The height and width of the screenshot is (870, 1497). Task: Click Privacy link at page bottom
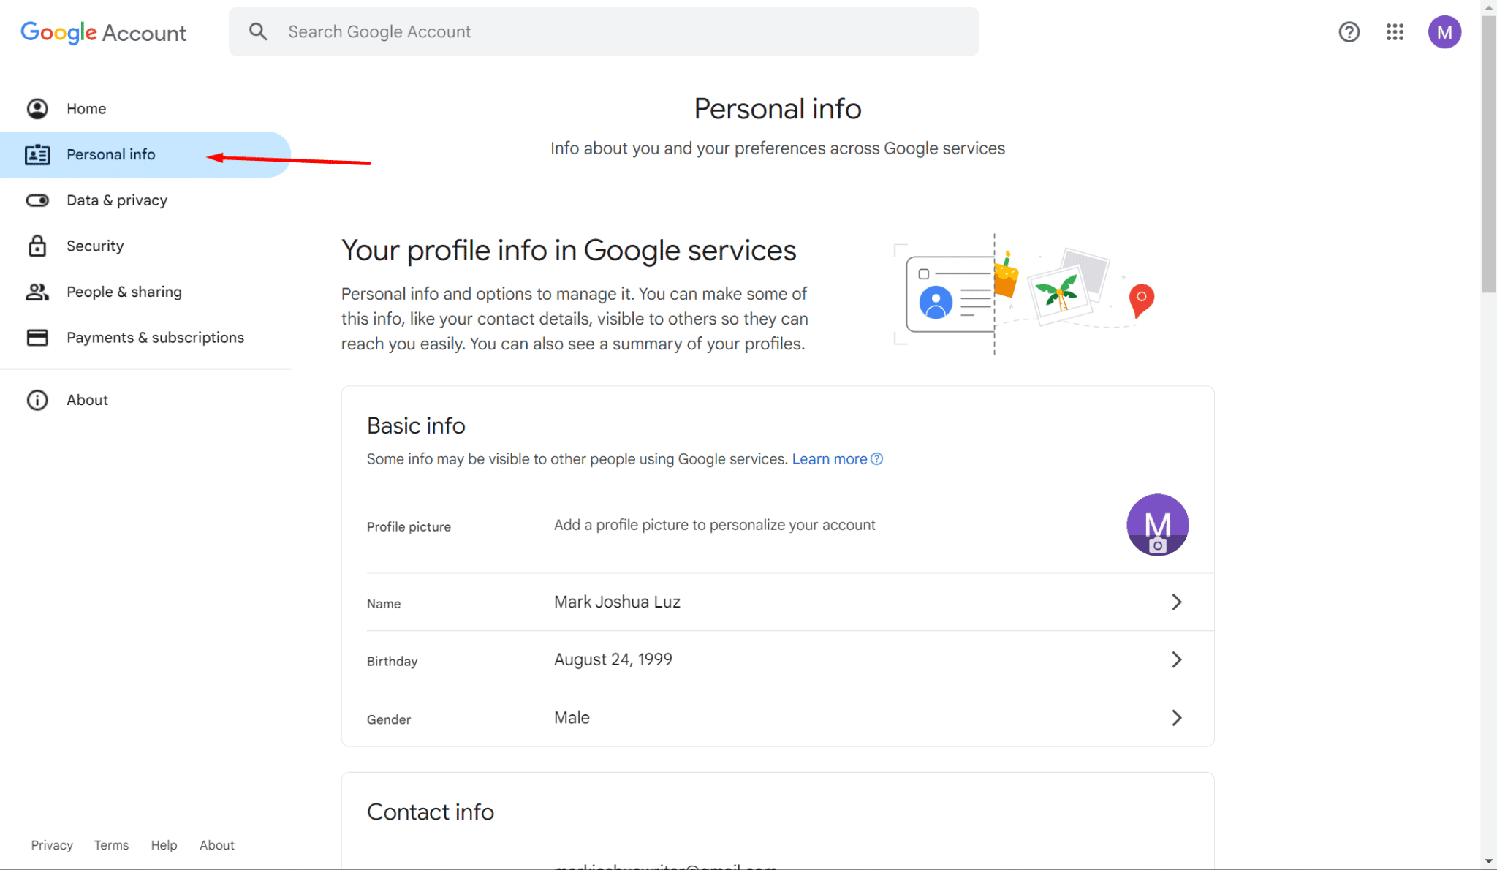pos(52,844)
